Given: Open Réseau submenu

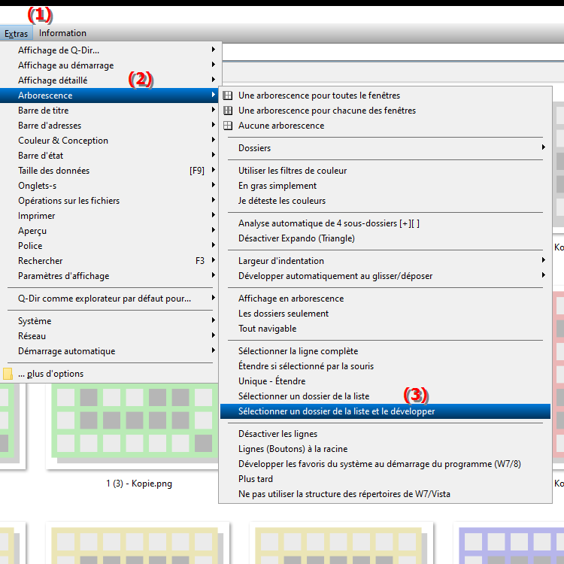Looking at the screenshot, I should pyautogui.click(x=109, y=336).
